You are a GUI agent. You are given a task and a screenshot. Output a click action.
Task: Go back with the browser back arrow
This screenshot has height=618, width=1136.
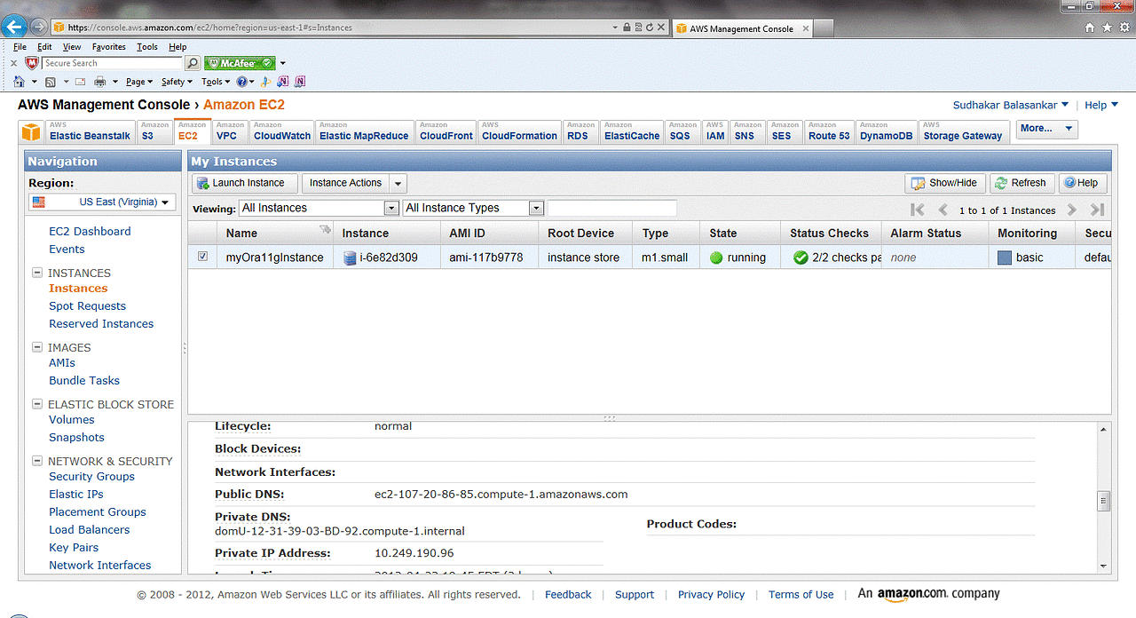coord(12,27)
